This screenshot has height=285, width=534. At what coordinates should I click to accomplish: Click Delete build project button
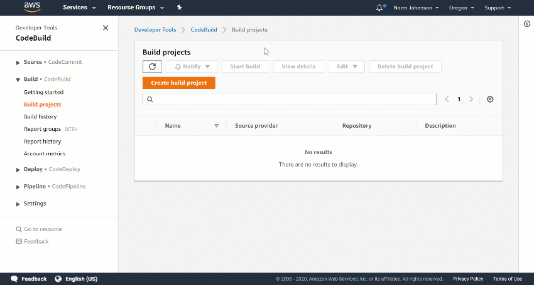(x=405, y=66)
